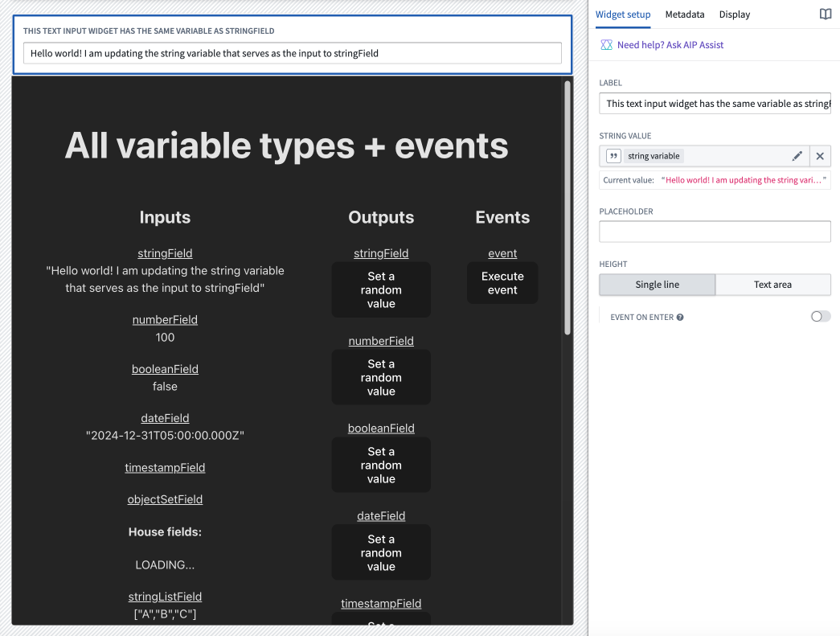The image size is (840, 636).
Task: Enable the Event on Enter toggle
Action: tap(821, 316)
